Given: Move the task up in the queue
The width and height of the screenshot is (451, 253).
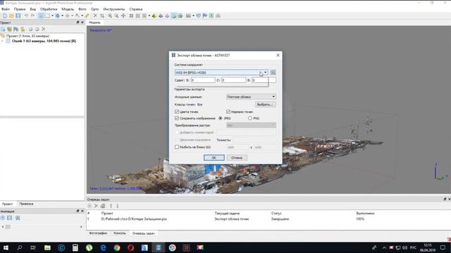Looking at the screenshot, I should [x=111, y=206].
